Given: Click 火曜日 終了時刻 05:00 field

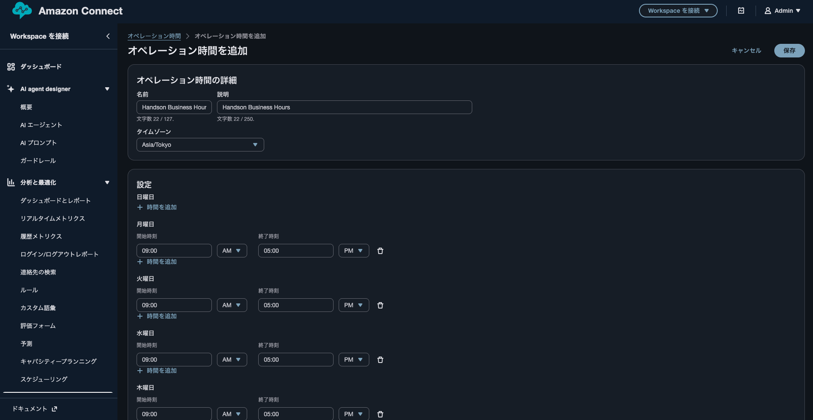Looking at the screenshot, I should (x=296, y=305).
